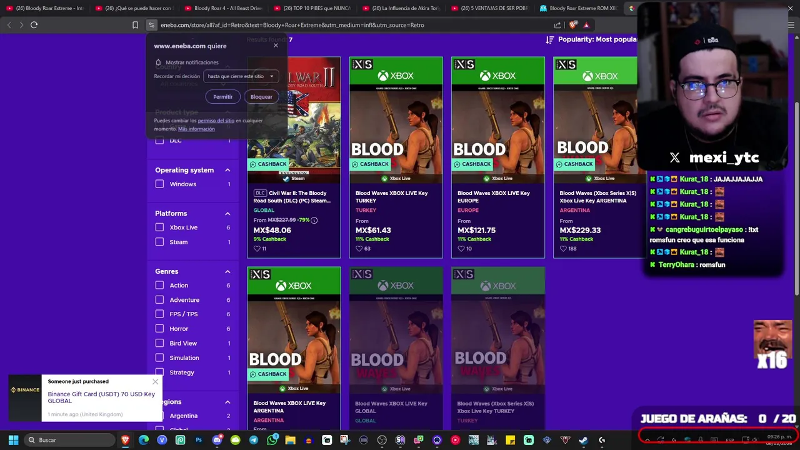This screenshot has height=450, width=800.
Task: Open Discord from taskbar
Action: click(217, 440)
